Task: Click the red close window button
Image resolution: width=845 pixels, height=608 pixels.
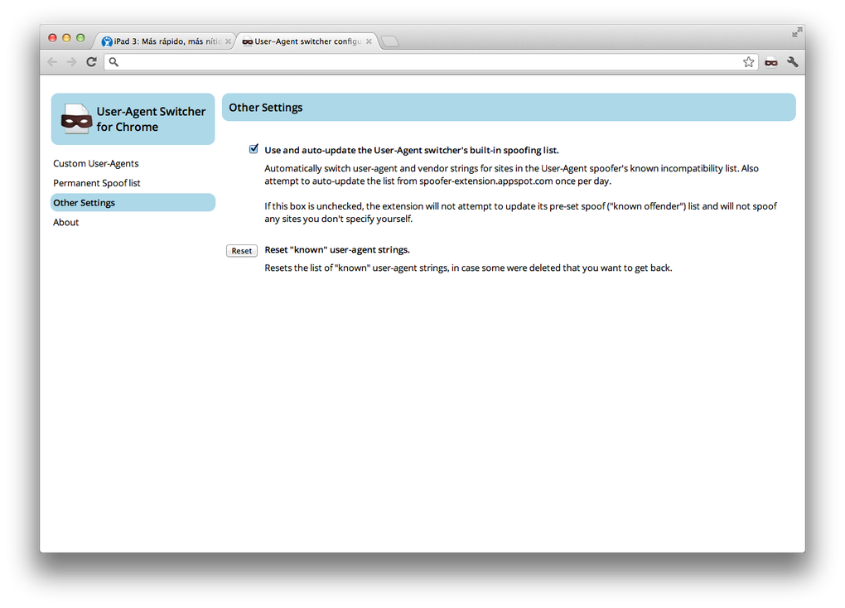Action: click(x=52, y=38)
